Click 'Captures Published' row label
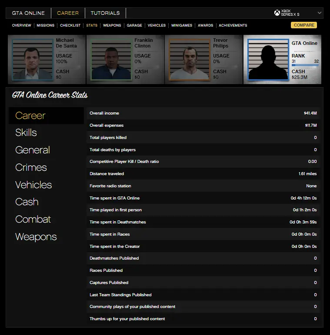This screenshot has height=335, width=330. [109, 282]
